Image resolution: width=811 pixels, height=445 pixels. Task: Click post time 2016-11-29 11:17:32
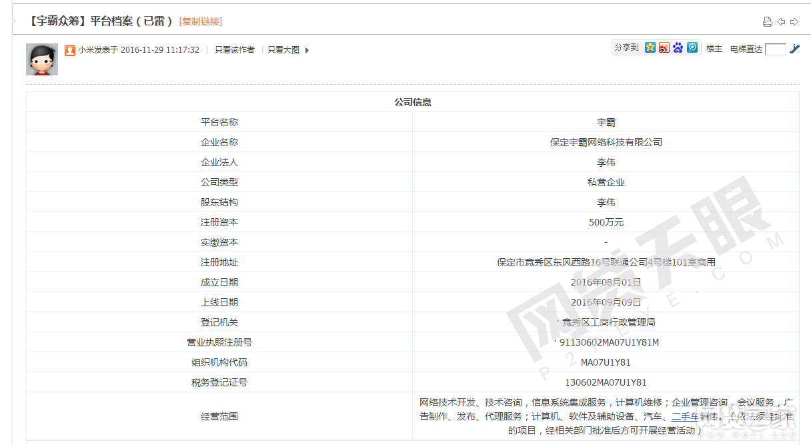pos(160,50)
